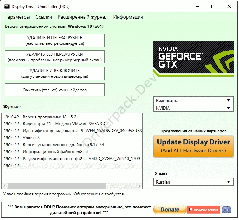
Task: Select log row 'Версия программы: 18.1.5.2'
Action: (x=72, y=117)
